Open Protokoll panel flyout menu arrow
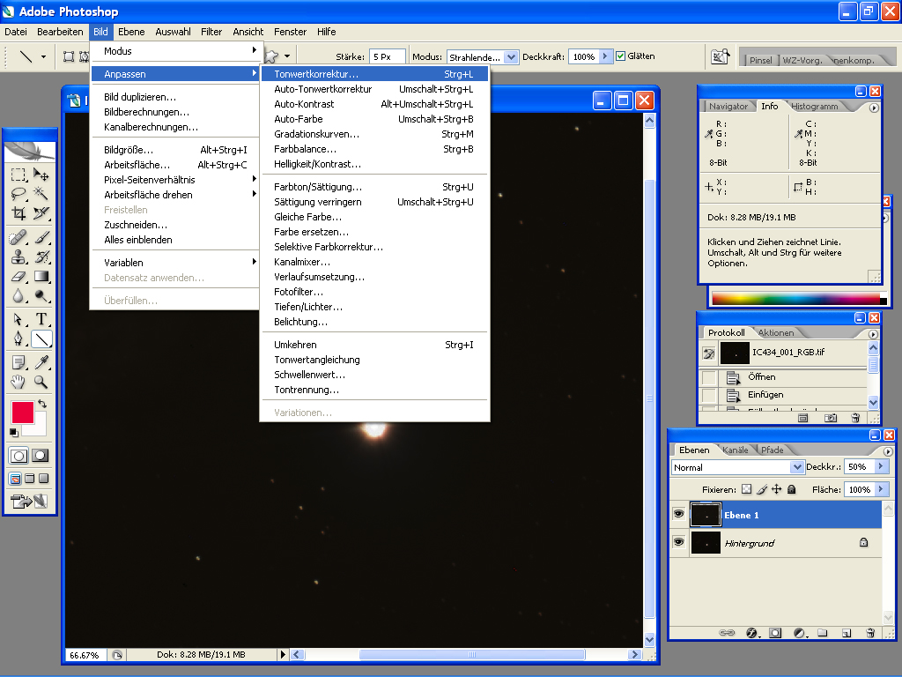 click(873, 334)
